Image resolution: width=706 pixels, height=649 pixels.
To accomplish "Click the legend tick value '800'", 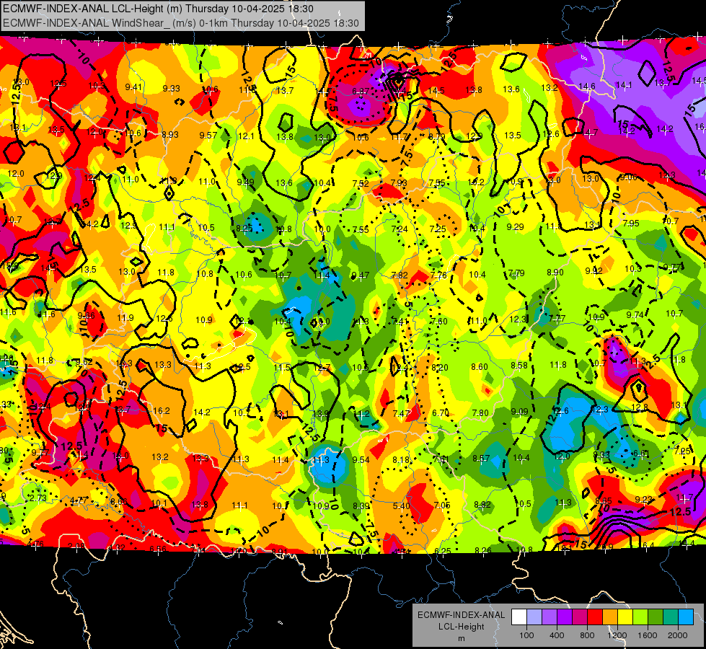I will pyautogui.click(x=587, y=635).
